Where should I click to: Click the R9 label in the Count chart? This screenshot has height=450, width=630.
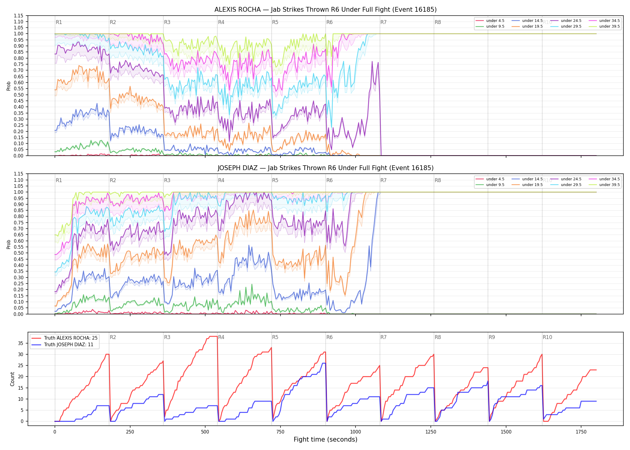click(x=492, y=337)
